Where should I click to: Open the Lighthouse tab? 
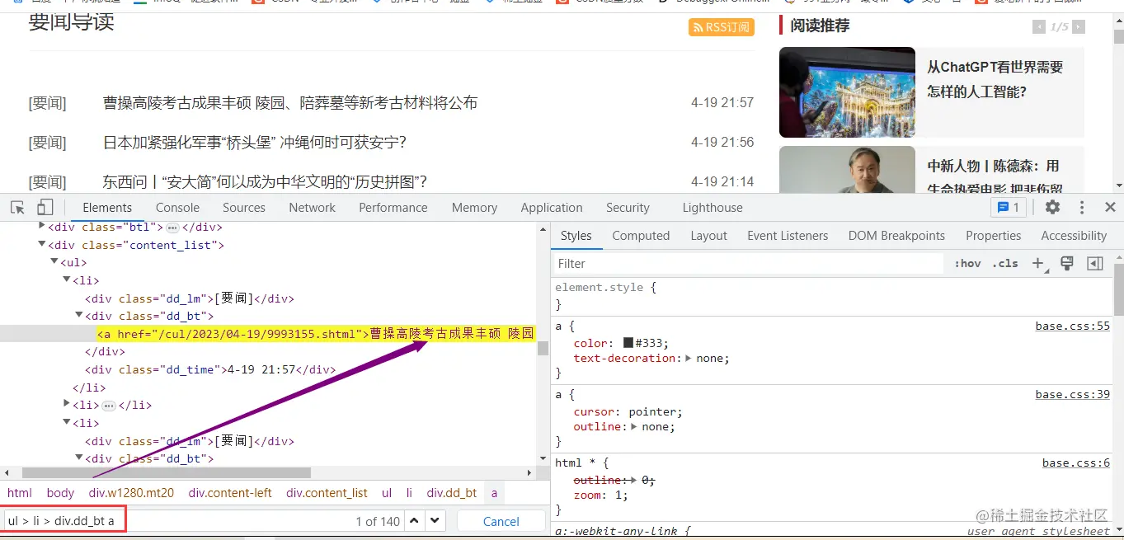click(712, 208)
